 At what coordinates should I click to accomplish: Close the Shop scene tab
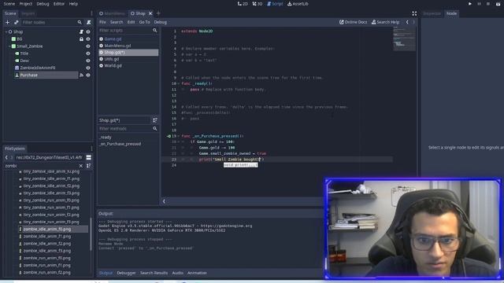click(150, 13)
